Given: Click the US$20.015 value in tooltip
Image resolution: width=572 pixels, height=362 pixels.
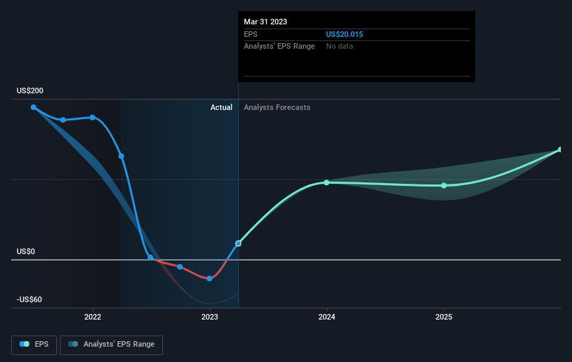Looking at the screenshot, I should click(x=344, y=34).
